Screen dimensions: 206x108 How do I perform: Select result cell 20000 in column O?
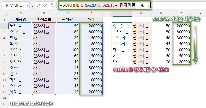[181, 62]
